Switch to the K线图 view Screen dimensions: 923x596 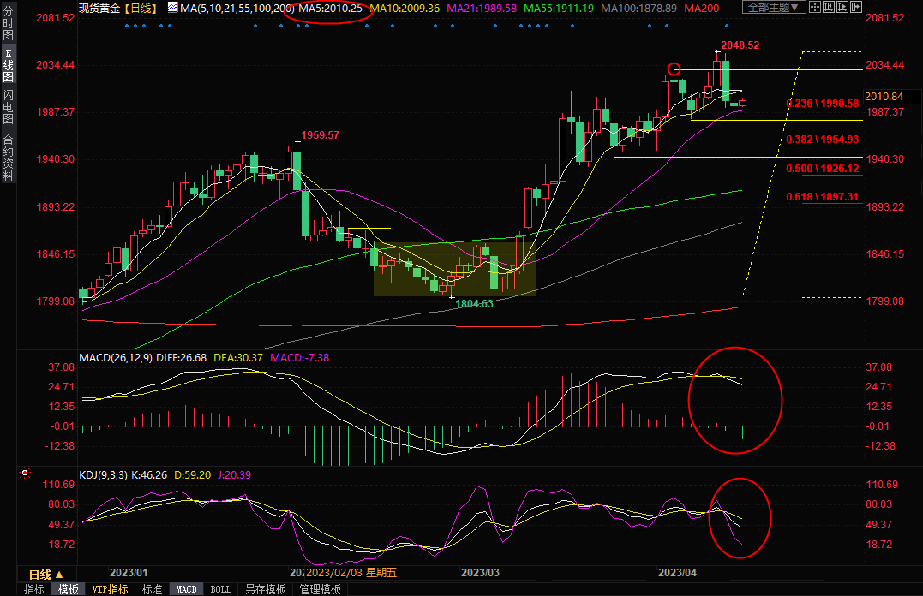[x=9, y=65]
